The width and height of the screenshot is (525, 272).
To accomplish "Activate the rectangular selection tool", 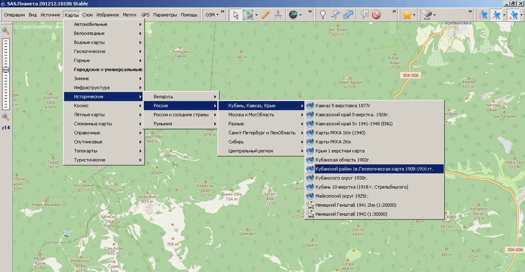I will point(248,15).
